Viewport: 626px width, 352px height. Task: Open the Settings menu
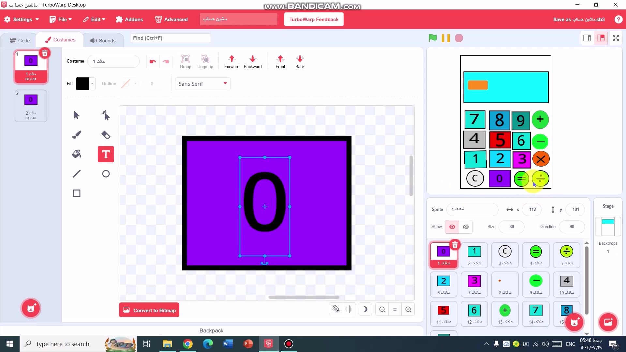click(x=22, y=20)
